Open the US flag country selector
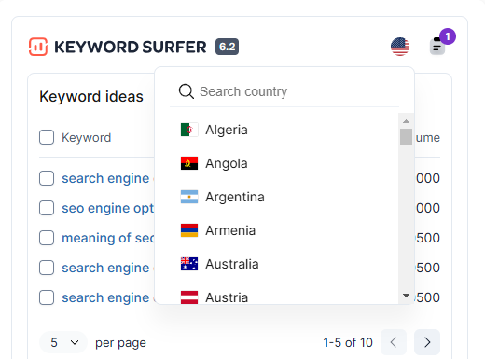This screenshot has height=359, width=485. point(400,47)
